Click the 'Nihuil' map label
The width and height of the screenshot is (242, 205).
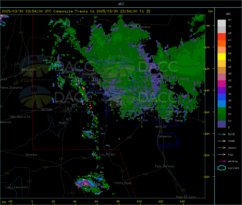63,123
